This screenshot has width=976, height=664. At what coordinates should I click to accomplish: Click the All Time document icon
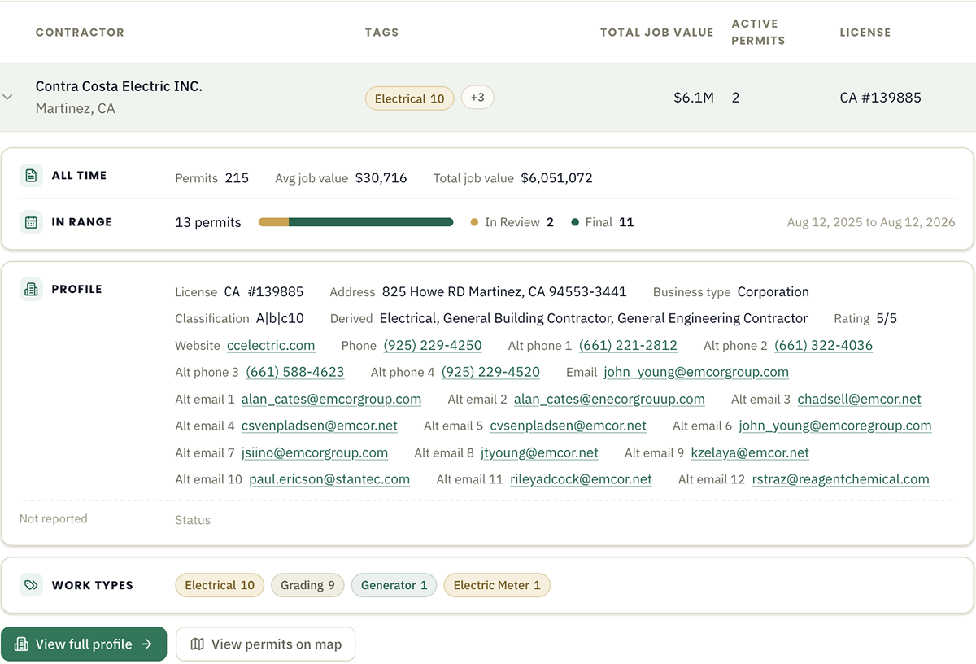[x=31, y=176]
